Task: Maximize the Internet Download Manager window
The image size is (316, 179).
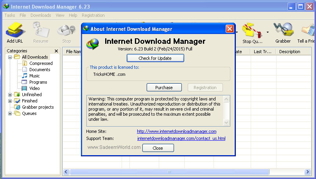Action: coord(300,7)
